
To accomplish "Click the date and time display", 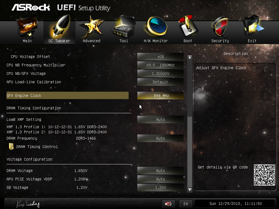I will click(235, 204).
